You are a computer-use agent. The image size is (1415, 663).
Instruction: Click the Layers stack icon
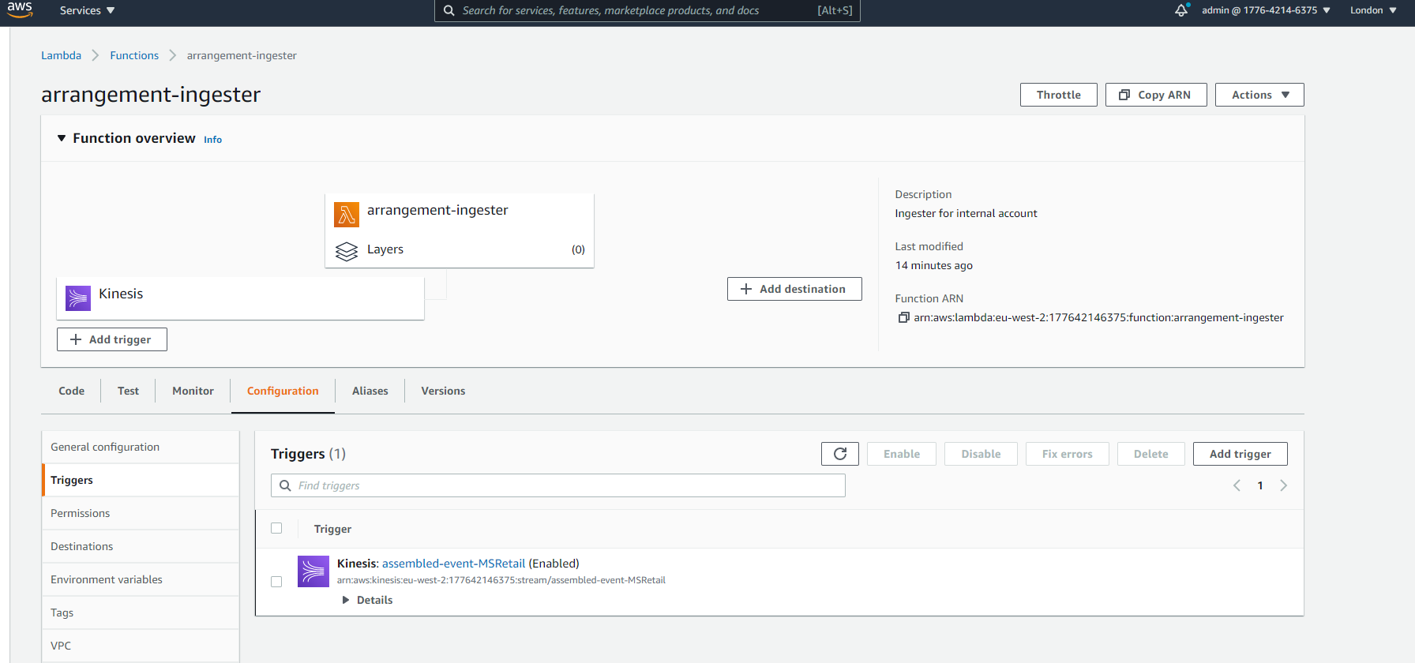pos(346,251)
